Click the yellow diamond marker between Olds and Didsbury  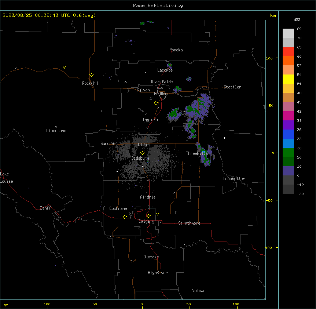pos(142,153)
